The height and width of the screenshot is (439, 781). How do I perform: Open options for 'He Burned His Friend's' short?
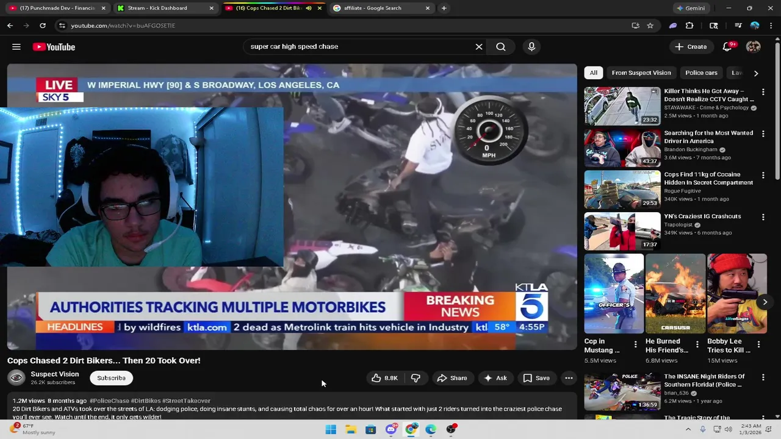(x=697, y=344)
